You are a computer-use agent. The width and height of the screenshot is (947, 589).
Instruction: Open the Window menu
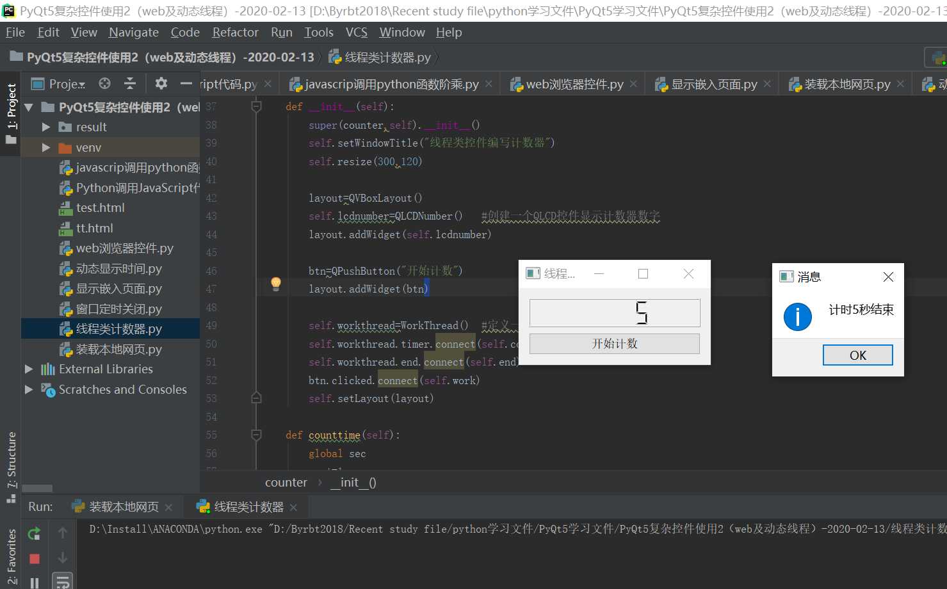(x=401, y=32)
